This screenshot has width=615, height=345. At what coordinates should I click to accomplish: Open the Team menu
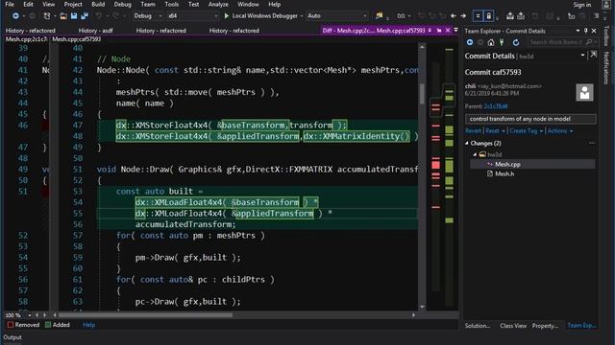tap(148, 4)
